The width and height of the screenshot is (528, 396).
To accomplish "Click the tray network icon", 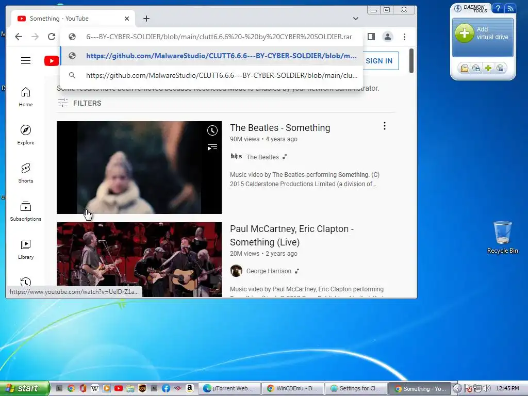I will [477, 388].
